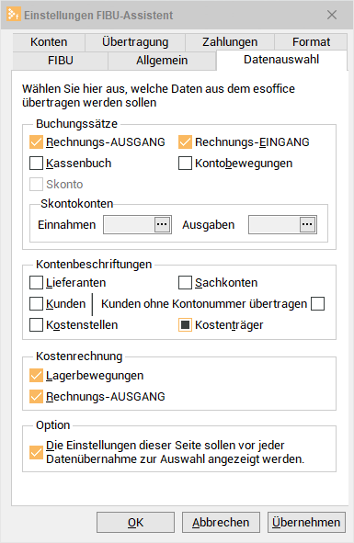Enable the Lieferanten checkbox

37,283
